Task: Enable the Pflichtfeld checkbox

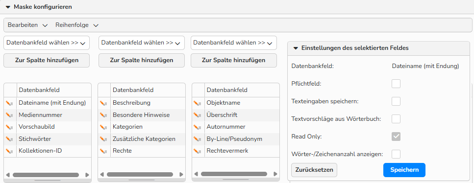Action: coord(396,84)
